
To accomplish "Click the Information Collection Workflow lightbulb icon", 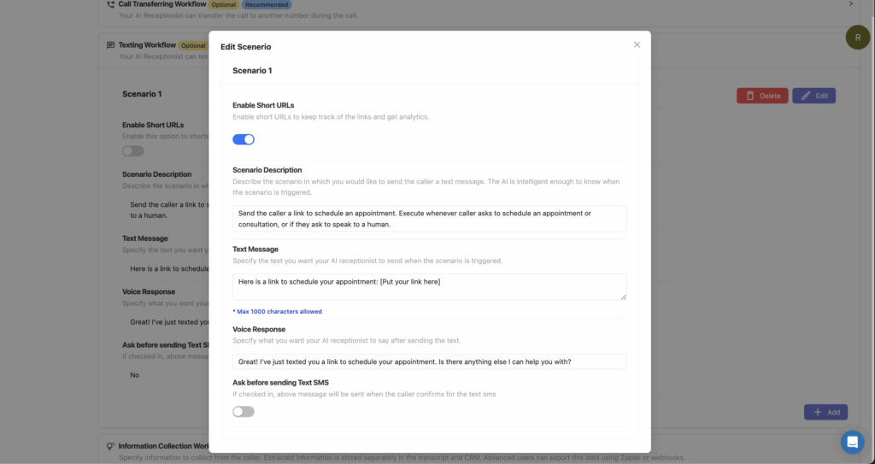I will click(x=110, y=446).
